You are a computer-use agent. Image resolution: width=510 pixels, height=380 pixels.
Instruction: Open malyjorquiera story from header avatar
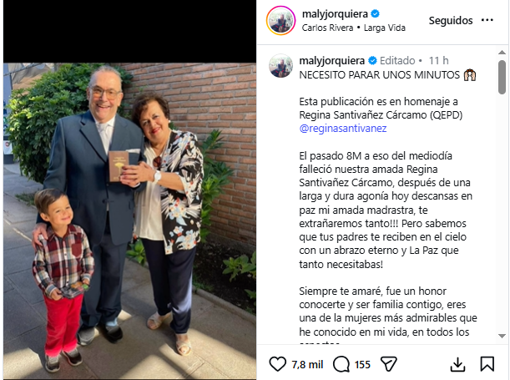[280, 21]
